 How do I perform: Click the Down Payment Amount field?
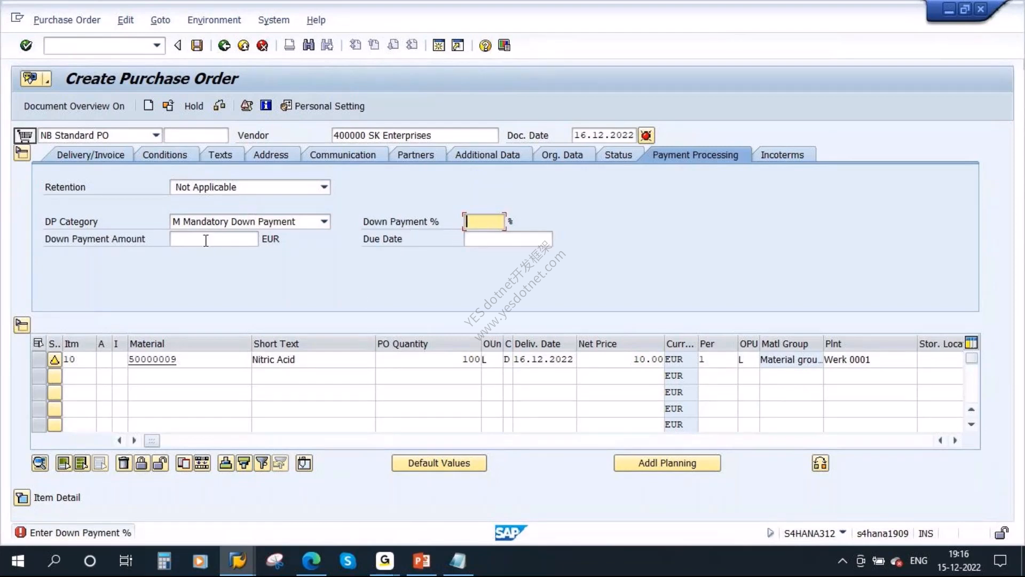pos(214,239)
